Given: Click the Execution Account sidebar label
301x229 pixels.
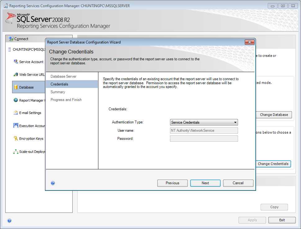Looking at the screenshot, I should point(32,126).
